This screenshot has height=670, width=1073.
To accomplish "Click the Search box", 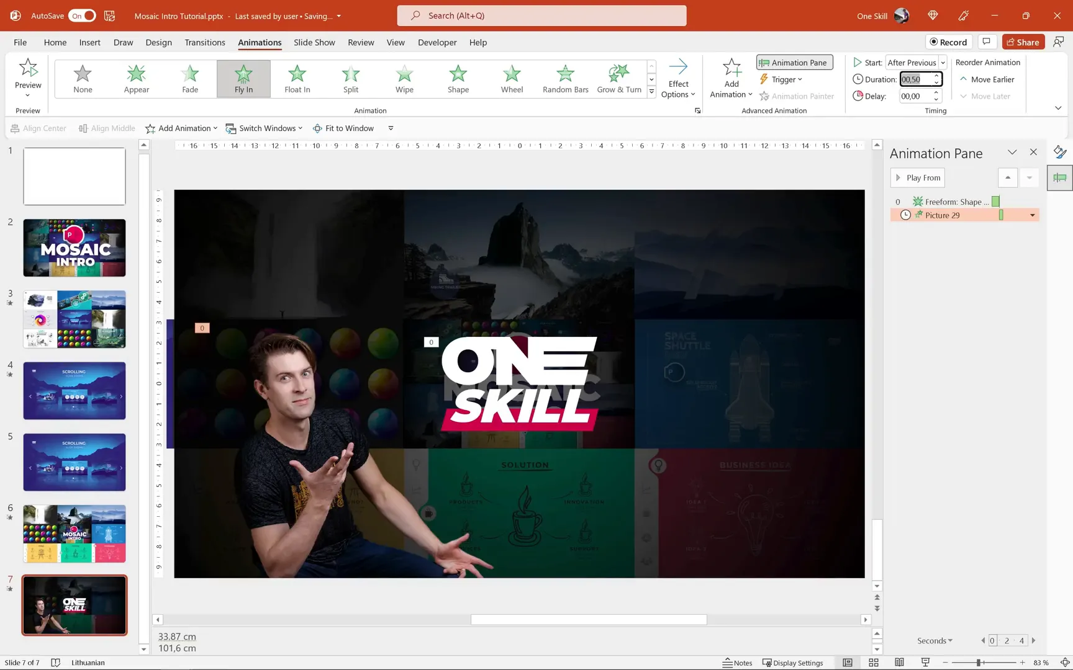I will (541, 16).
